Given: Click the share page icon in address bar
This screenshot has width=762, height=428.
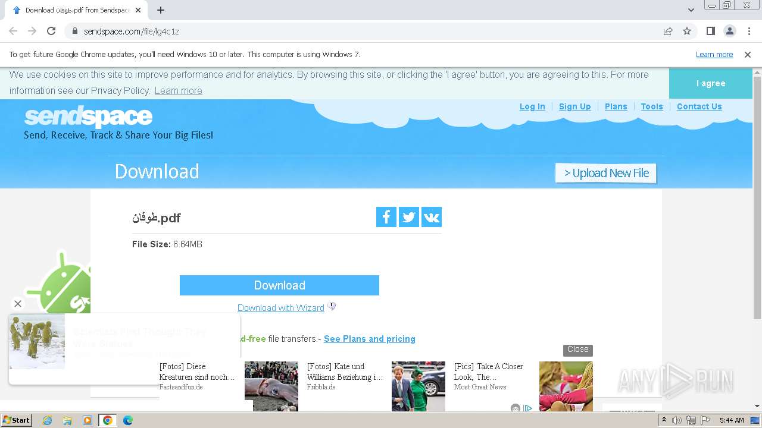Looking at the screenshot, I should [668, 31].
